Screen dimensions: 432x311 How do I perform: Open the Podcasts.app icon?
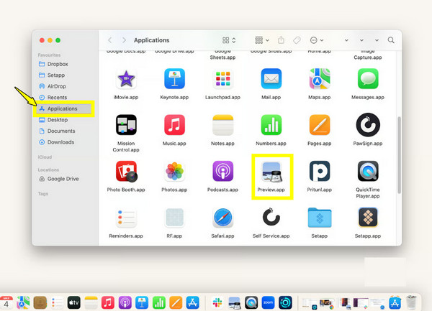pos(222,172)
